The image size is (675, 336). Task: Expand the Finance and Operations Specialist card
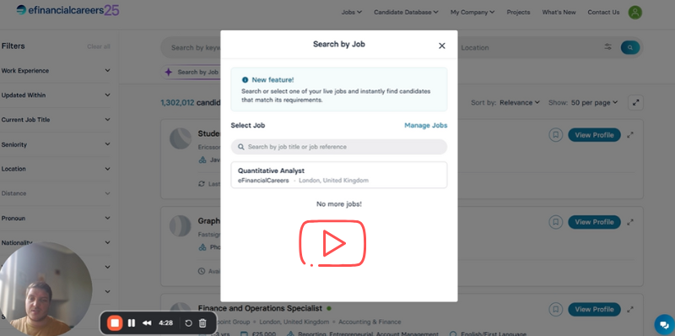(630, 309)
